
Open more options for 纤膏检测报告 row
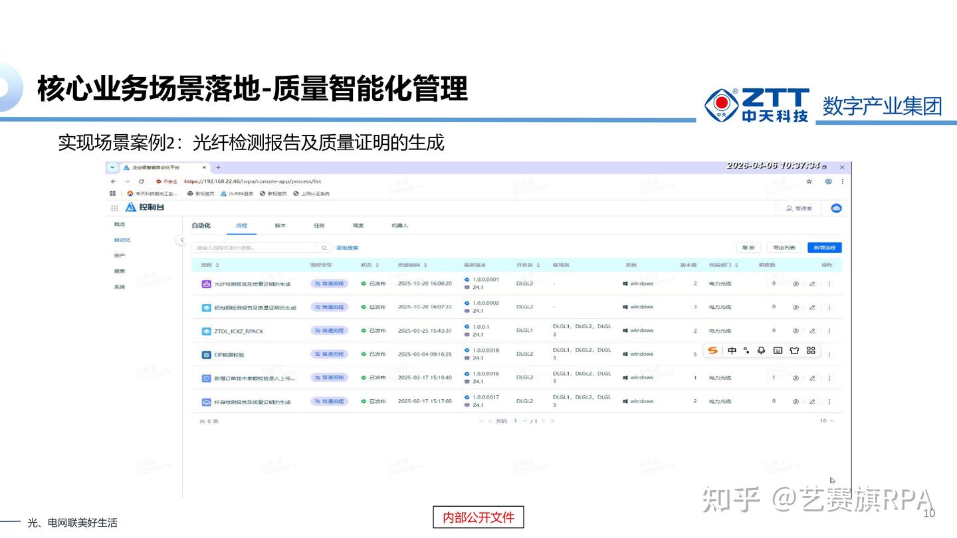tap(829, 402)
